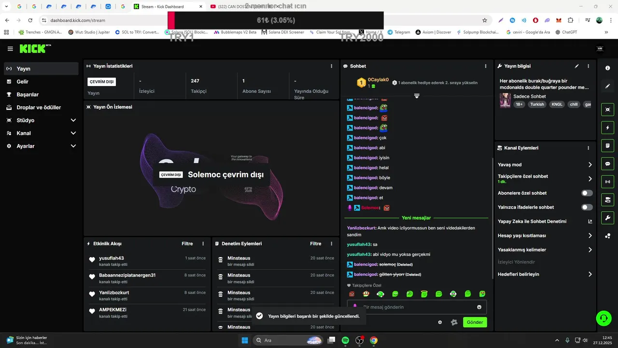Collapse the pinned gifter leaderboard arrow in chat

click(x=417, y=96)
